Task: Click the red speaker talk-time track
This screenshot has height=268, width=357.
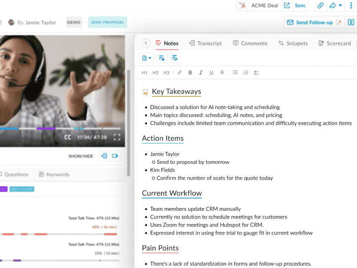Action: [59, 234]
